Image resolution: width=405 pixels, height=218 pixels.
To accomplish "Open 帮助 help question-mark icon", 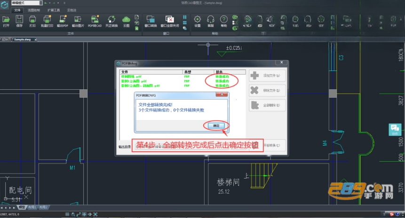I will tap(224, 21).
